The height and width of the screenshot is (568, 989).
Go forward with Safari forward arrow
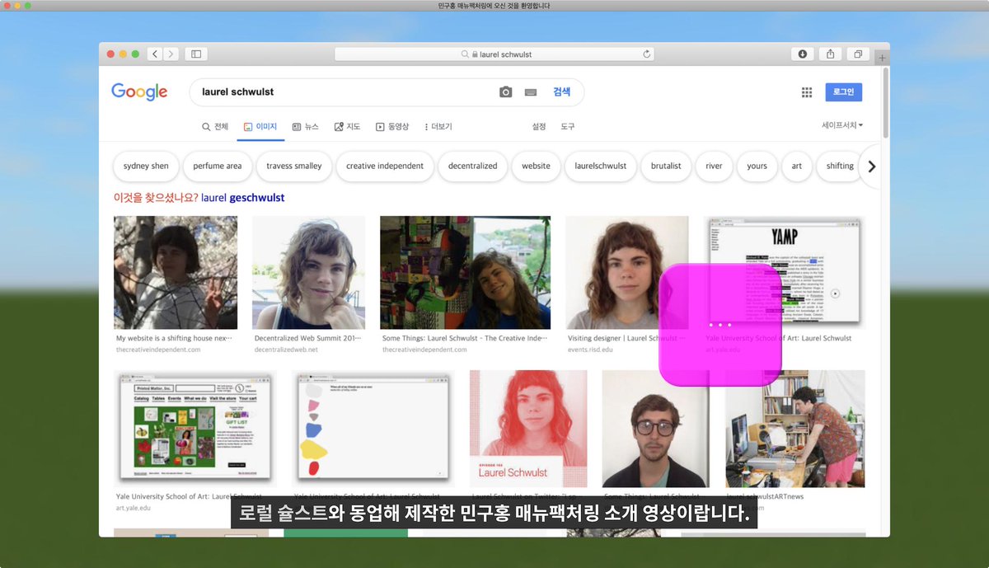(x=171, y=54)
